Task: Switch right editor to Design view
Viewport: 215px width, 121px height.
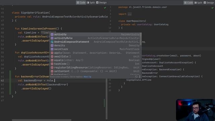Action: [209, 2]
